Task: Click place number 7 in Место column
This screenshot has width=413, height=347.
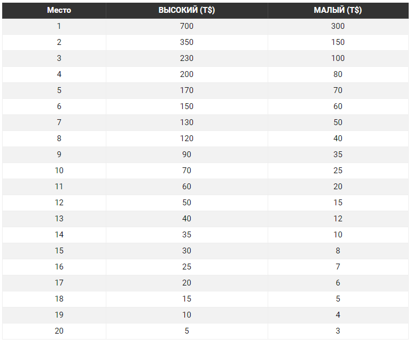Action: tap(59, 122)
